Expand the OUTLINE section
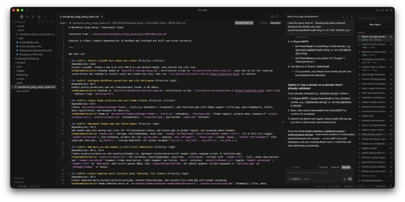The image size is (405, 202). (x=18, y=178)
